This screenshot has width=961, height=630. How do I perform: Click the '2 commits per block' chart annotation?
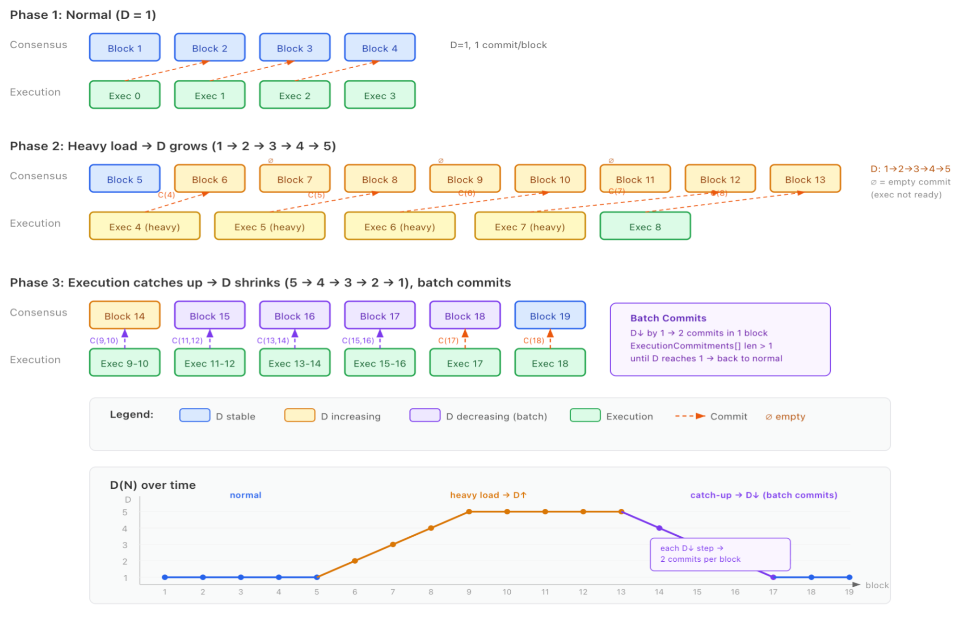(x=700, y=559)
